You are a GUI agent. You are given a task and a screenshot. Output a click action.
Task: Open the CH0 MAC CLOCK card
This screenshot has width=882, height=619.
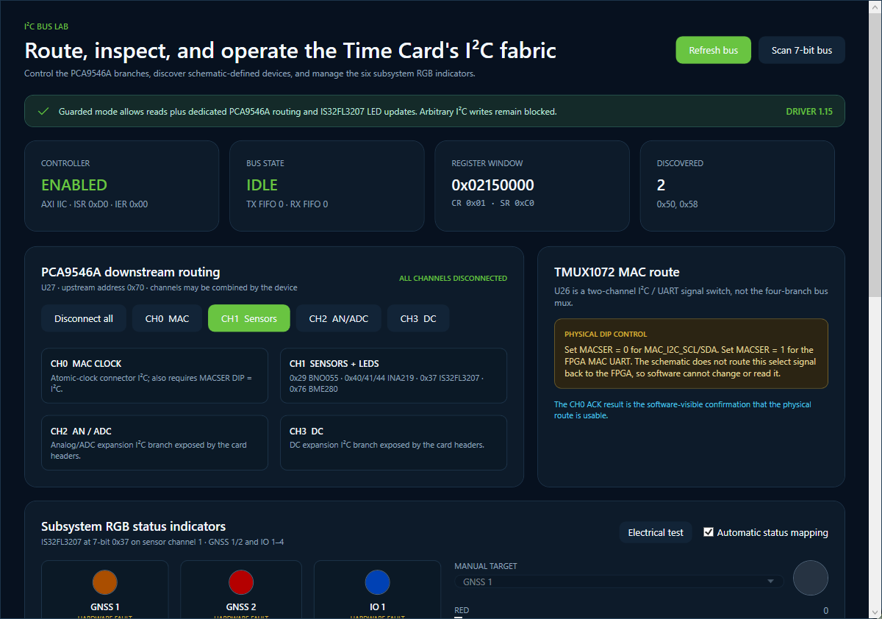coord(154,376)
